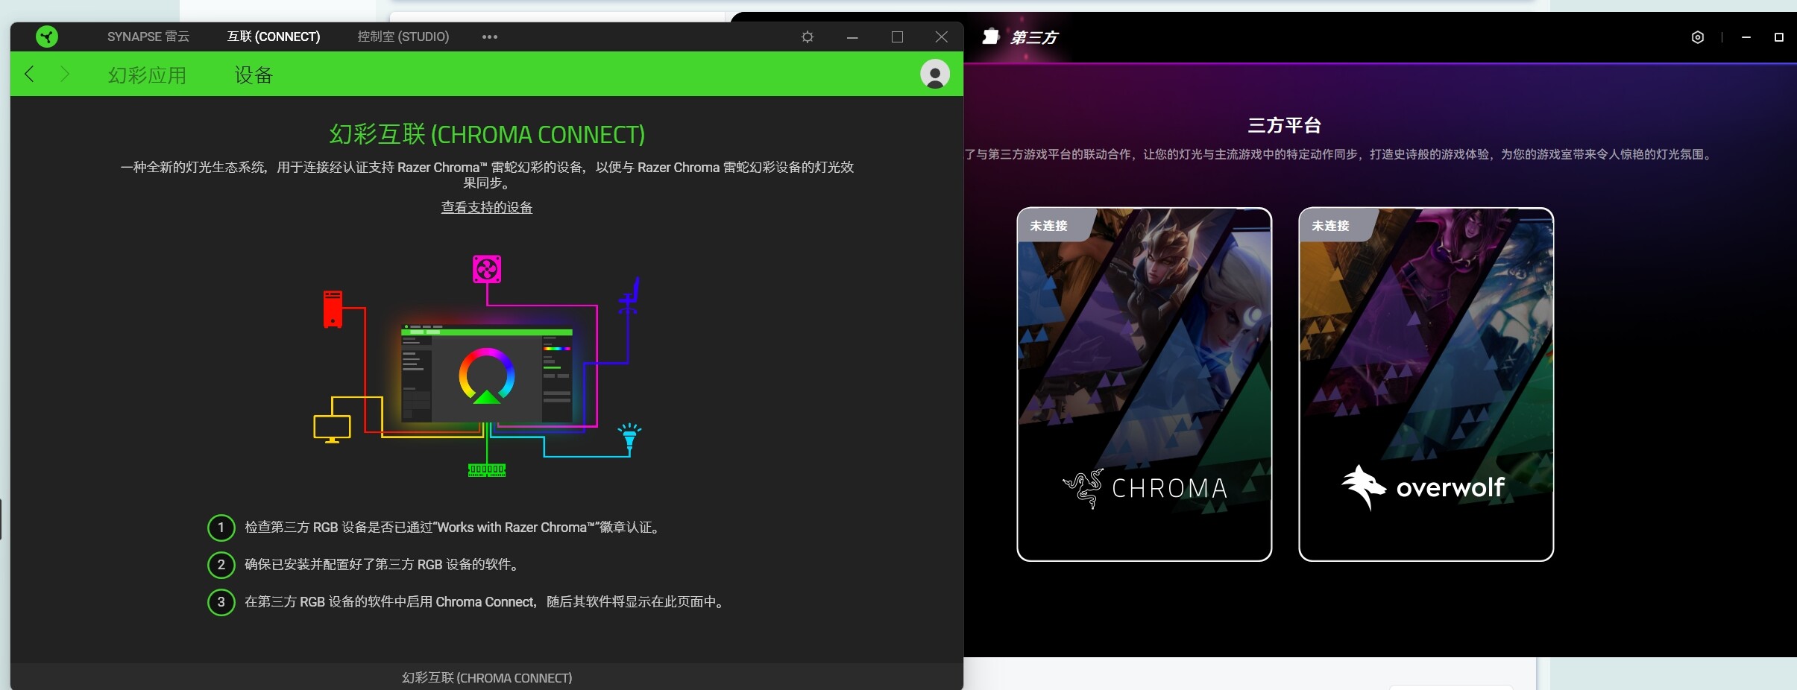Screen dimensions: 1797x690
Task: Click the pink fan icon in diagram
Action: [487, 269]
